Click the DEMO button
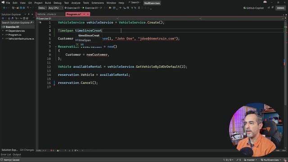This screenshot has height=162, width=288. click(280, 8)
